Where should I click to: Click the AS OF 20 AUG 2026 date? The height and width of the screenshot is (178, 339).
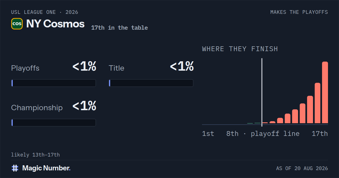click(x=302, y=168)
